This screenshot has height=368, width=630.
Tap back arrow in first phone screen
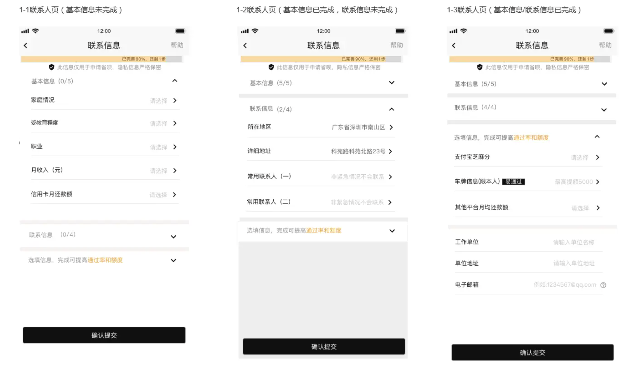[x=25, y=46]
